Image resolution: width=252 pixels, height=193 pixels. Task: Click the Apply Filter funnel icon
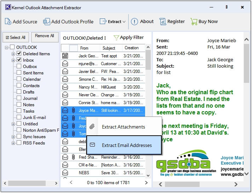[x=116, y=38]
